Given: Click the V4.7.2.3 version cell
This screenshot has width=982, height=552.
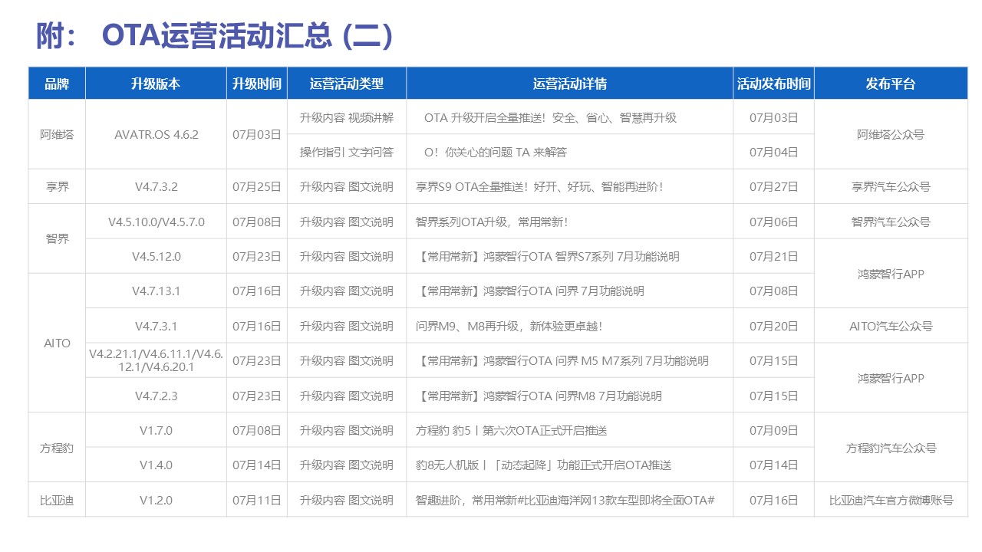Looking at the screenshot, I should [x=156, y=396].
